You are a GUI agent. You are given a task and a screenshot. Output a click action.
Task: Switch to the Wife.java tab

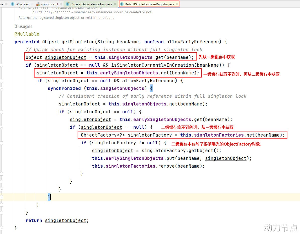[22, 4]
